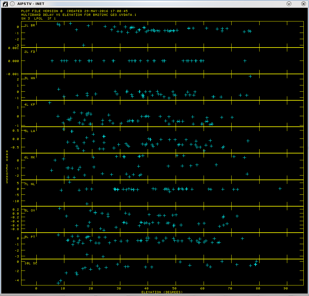Screen dimensions: 309x296
Task: Click the x-axis tick label 90
Action: pos(286,289)
